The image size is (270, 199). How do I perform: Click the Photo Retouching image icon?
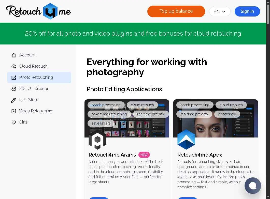click(14, 78)
